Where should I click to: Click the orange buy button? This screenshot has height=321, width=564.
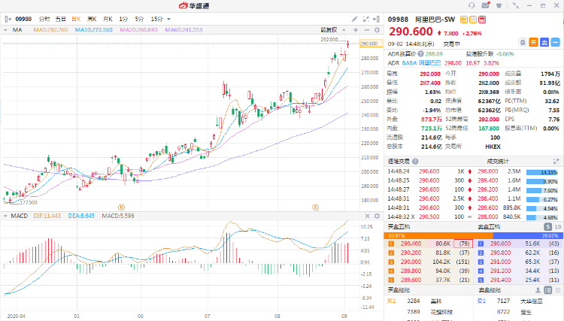click(x=532, y=41)
